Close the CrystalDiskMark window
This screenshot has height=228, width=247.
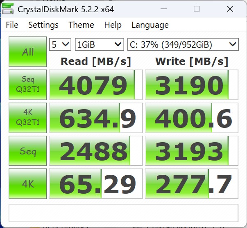tap(230, 9)
